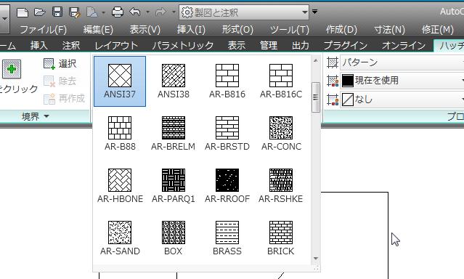Open the redo history dropdown arrow
The width and height of the screenshot is (464, 279).
pyautogui.click(x=174, y=12)
